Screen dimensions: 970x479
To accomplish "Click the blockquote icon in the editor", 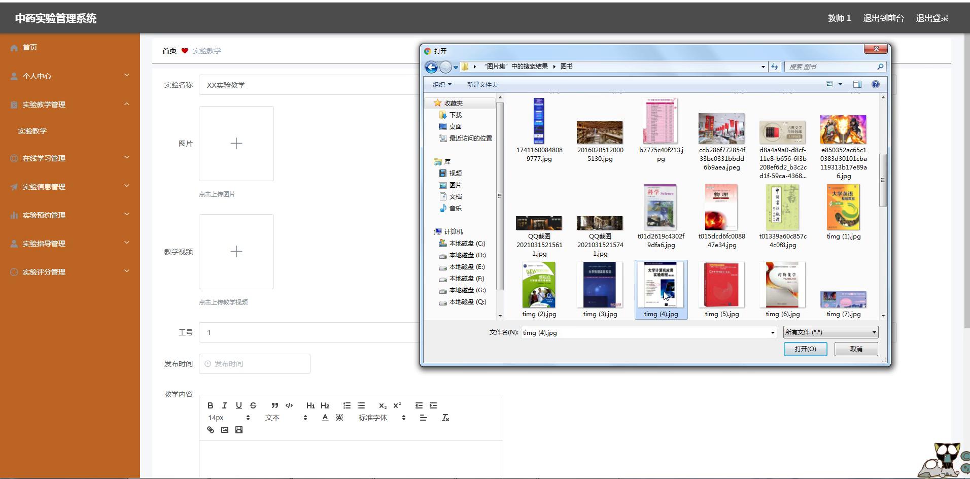I will [x=274, y=405].
